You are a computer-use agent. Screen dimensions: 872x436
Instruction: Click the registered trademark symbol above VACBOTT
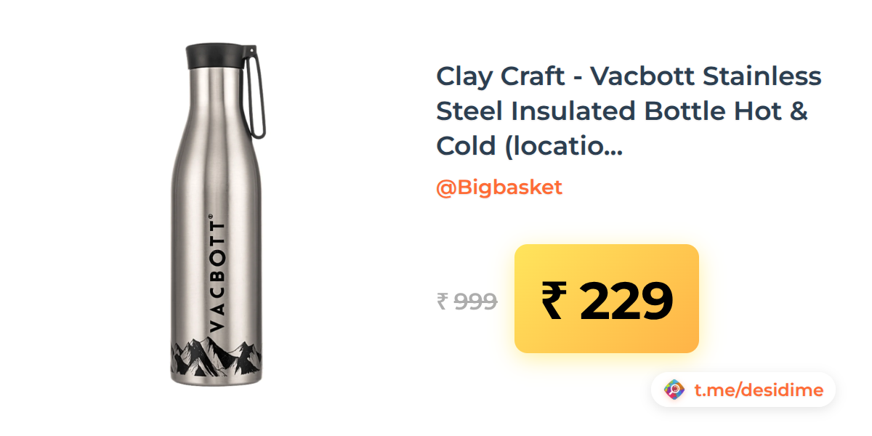211,217
